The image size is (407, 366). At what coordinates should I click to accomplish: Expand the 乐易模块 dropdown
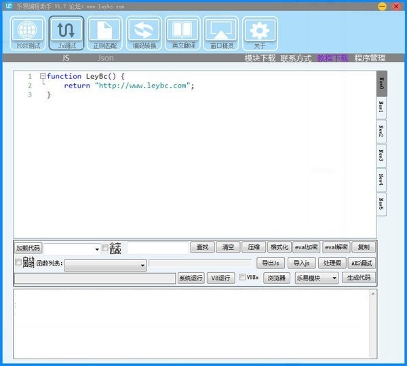[317, 278]
